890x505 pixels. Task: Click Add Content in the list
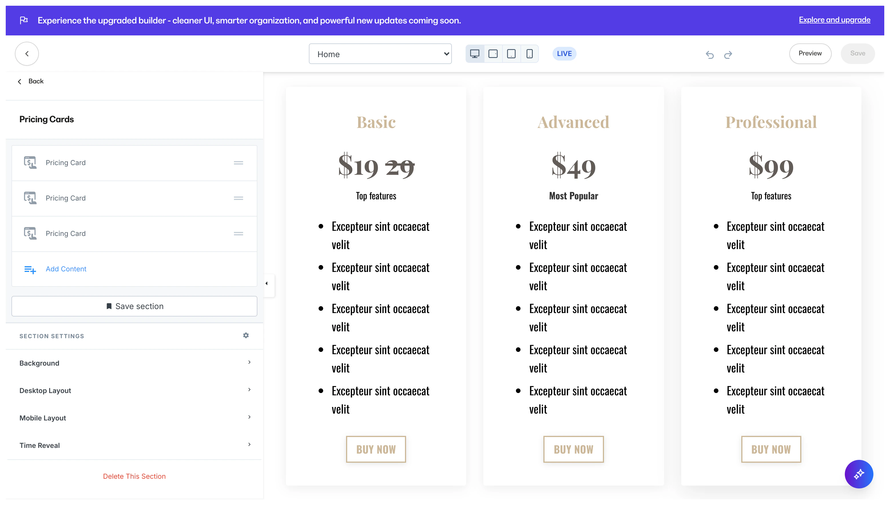pos(66,269)
